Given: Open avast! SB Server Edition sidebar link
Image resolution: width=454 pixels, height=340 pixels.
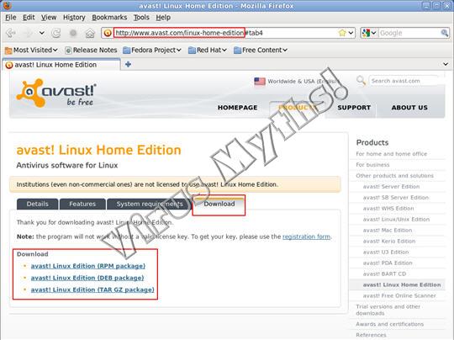Looking at the screenshot, I should (396, 198).
